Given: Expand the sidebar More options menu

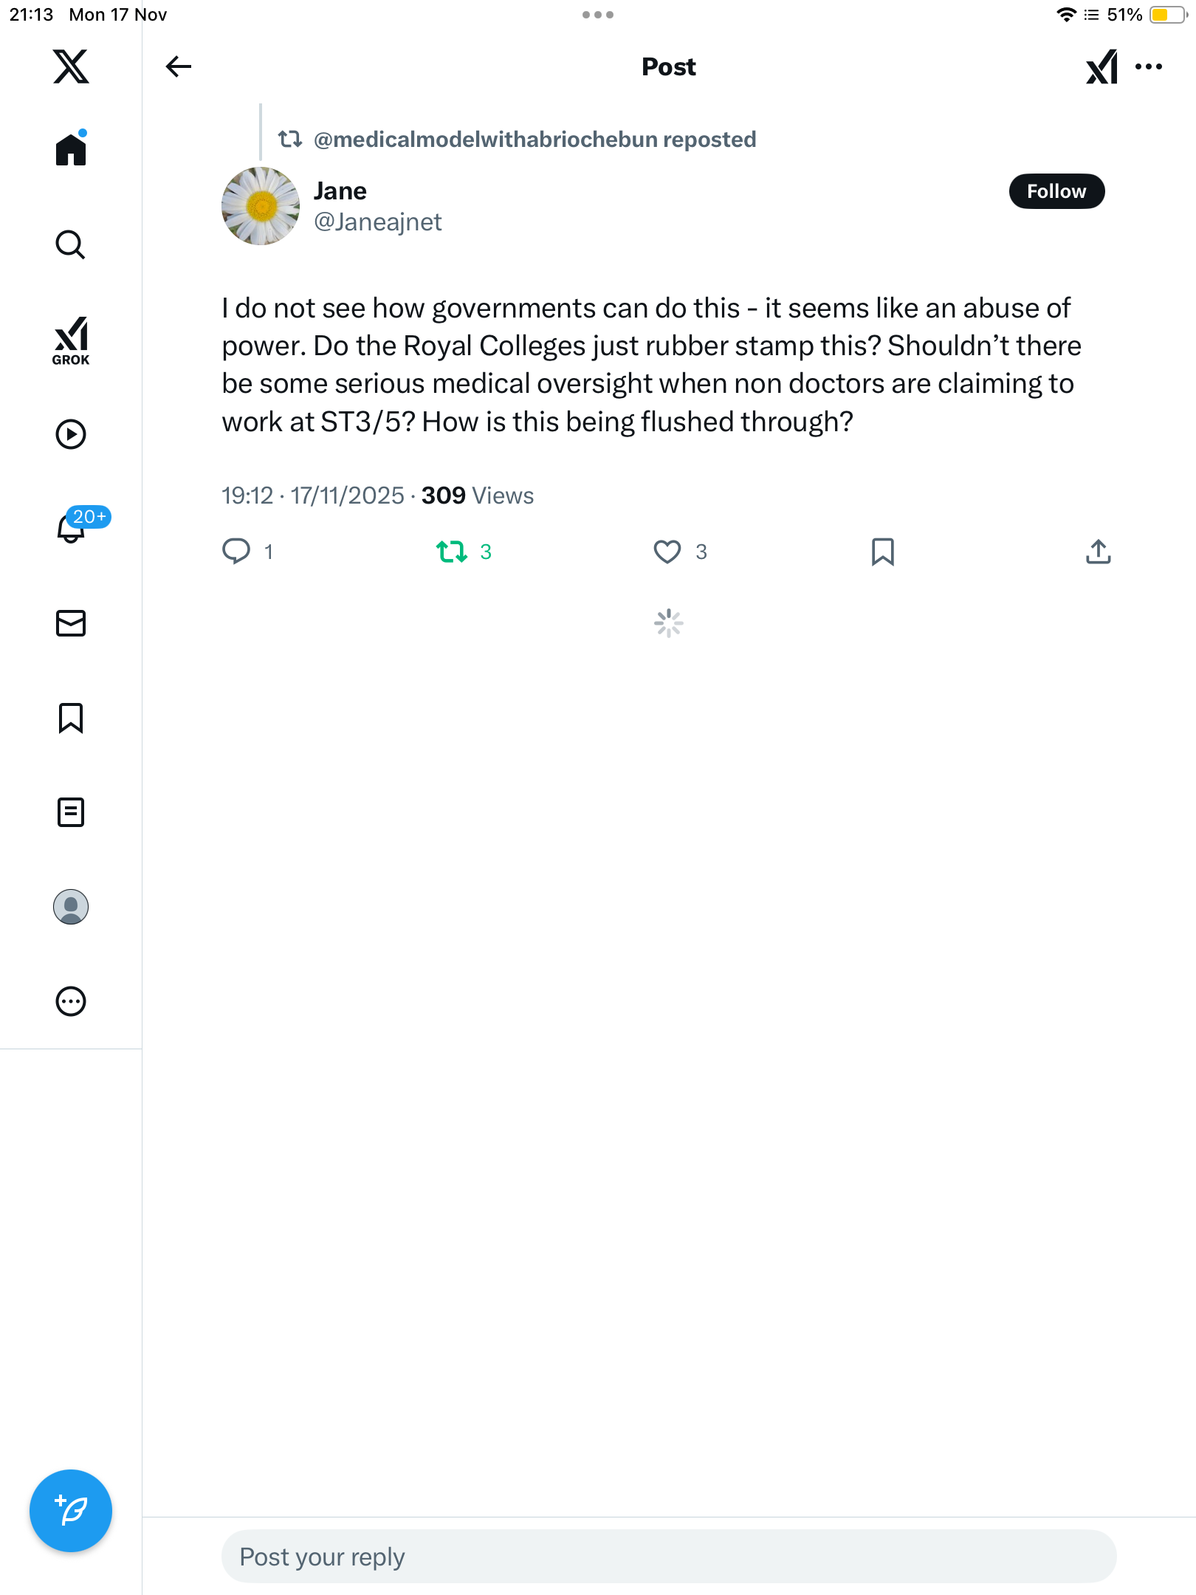Looking at the screenshot, I should pos(71,1001).
